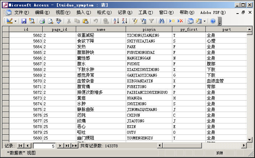The height and width of the screenshot is (158, 255).
Task: Undo last action icon
Action: pyautogui.click(x=95, y=21)
